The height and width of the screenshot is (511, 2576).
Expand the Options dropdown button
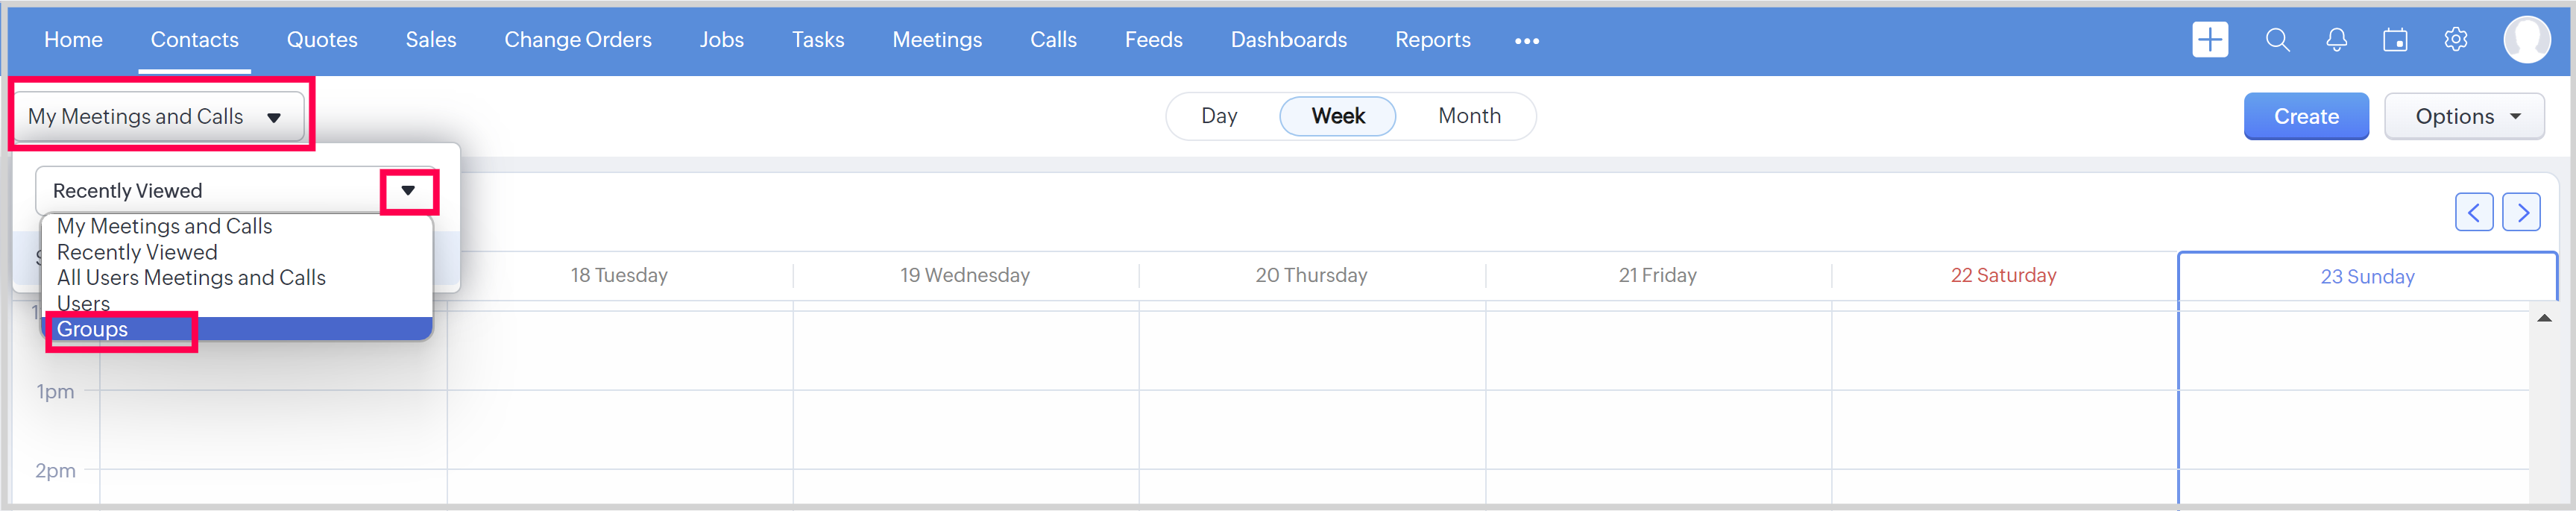pos(2464,117)
